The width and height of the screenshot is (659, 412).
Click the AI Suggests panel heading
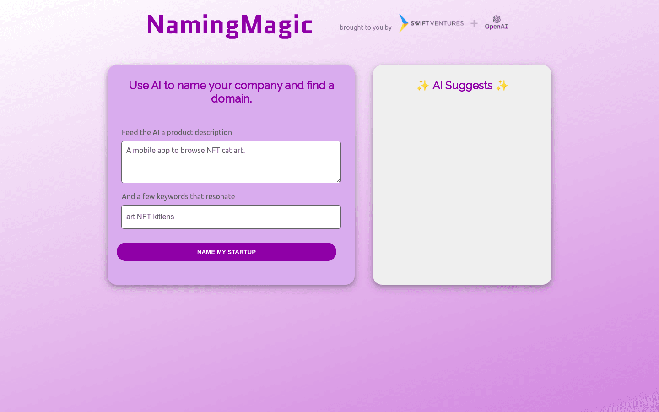pyautogui.click(x=462, y=85)
